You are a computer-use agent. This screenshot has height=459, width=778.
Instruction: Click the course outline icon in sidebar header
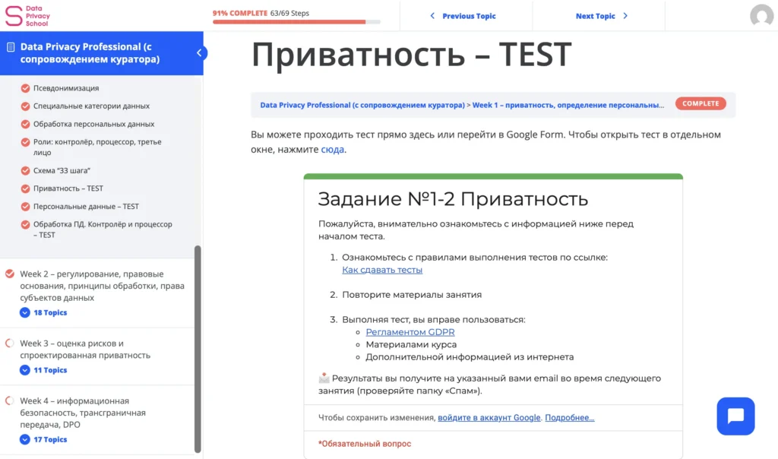(11, 47)
